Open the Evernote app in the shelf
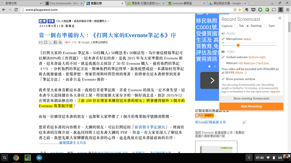The width and height of the screenshot is (291, 163). (28, 158)
